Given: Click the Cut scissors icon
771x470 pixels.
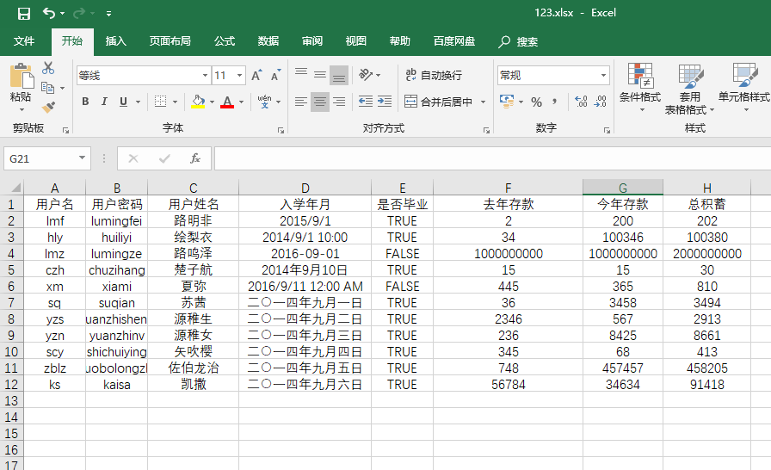Looking at the screenshot, I should click(47, 68).
